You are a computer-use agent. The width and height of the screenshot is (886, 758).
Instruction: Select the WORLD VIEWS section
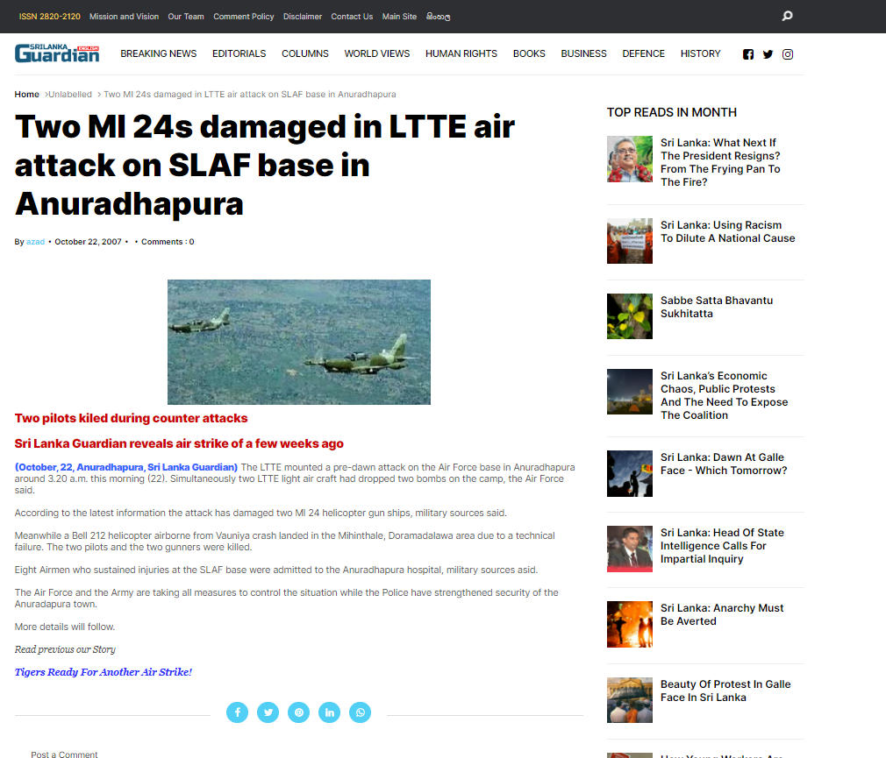[376, 53]
